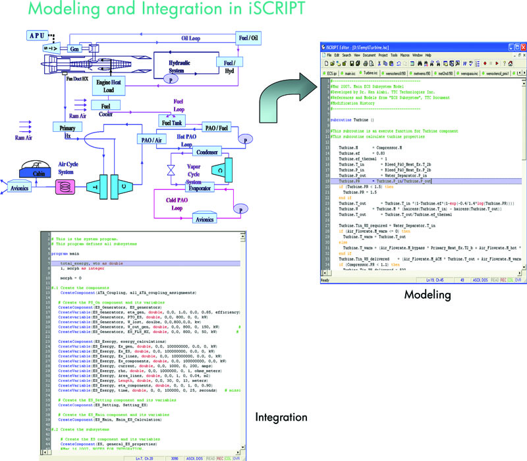
Task: Open Find using the binoculars icon
Action: (419, 64)
